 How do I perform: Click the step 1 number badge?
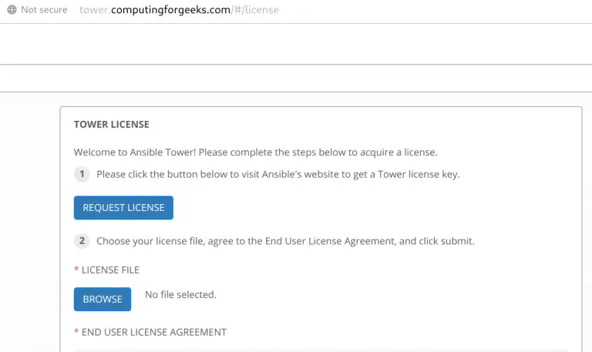(x=82, y=174)
